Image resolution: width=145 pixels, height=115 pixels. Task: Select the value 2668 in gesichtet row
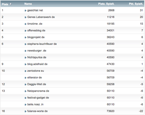[111, 10]
